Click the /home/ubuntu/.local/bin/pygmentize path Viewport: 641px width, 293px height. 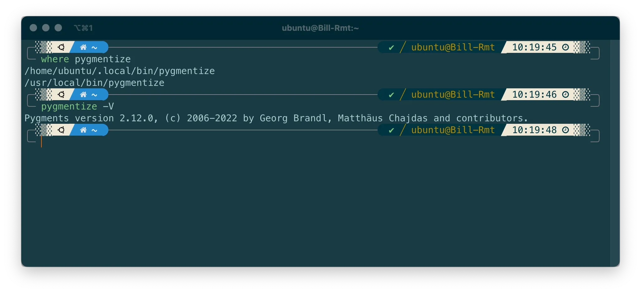[120, 71]
